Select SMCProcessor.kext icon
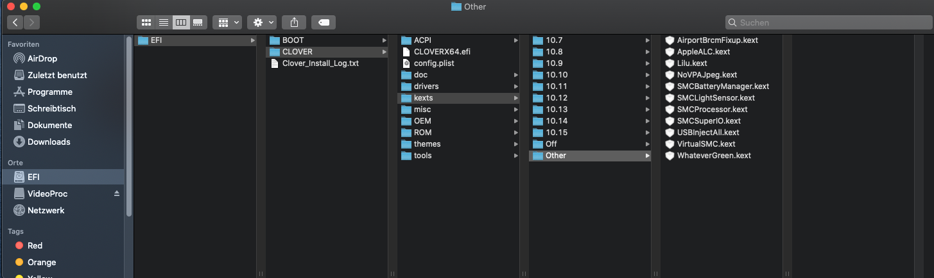 point(670,110)
